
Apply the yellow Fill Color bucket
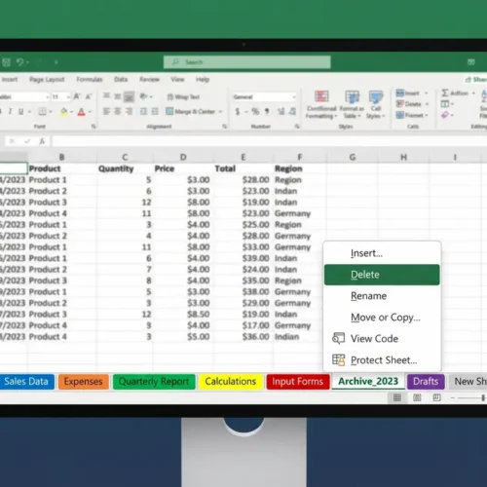point(64,112)
